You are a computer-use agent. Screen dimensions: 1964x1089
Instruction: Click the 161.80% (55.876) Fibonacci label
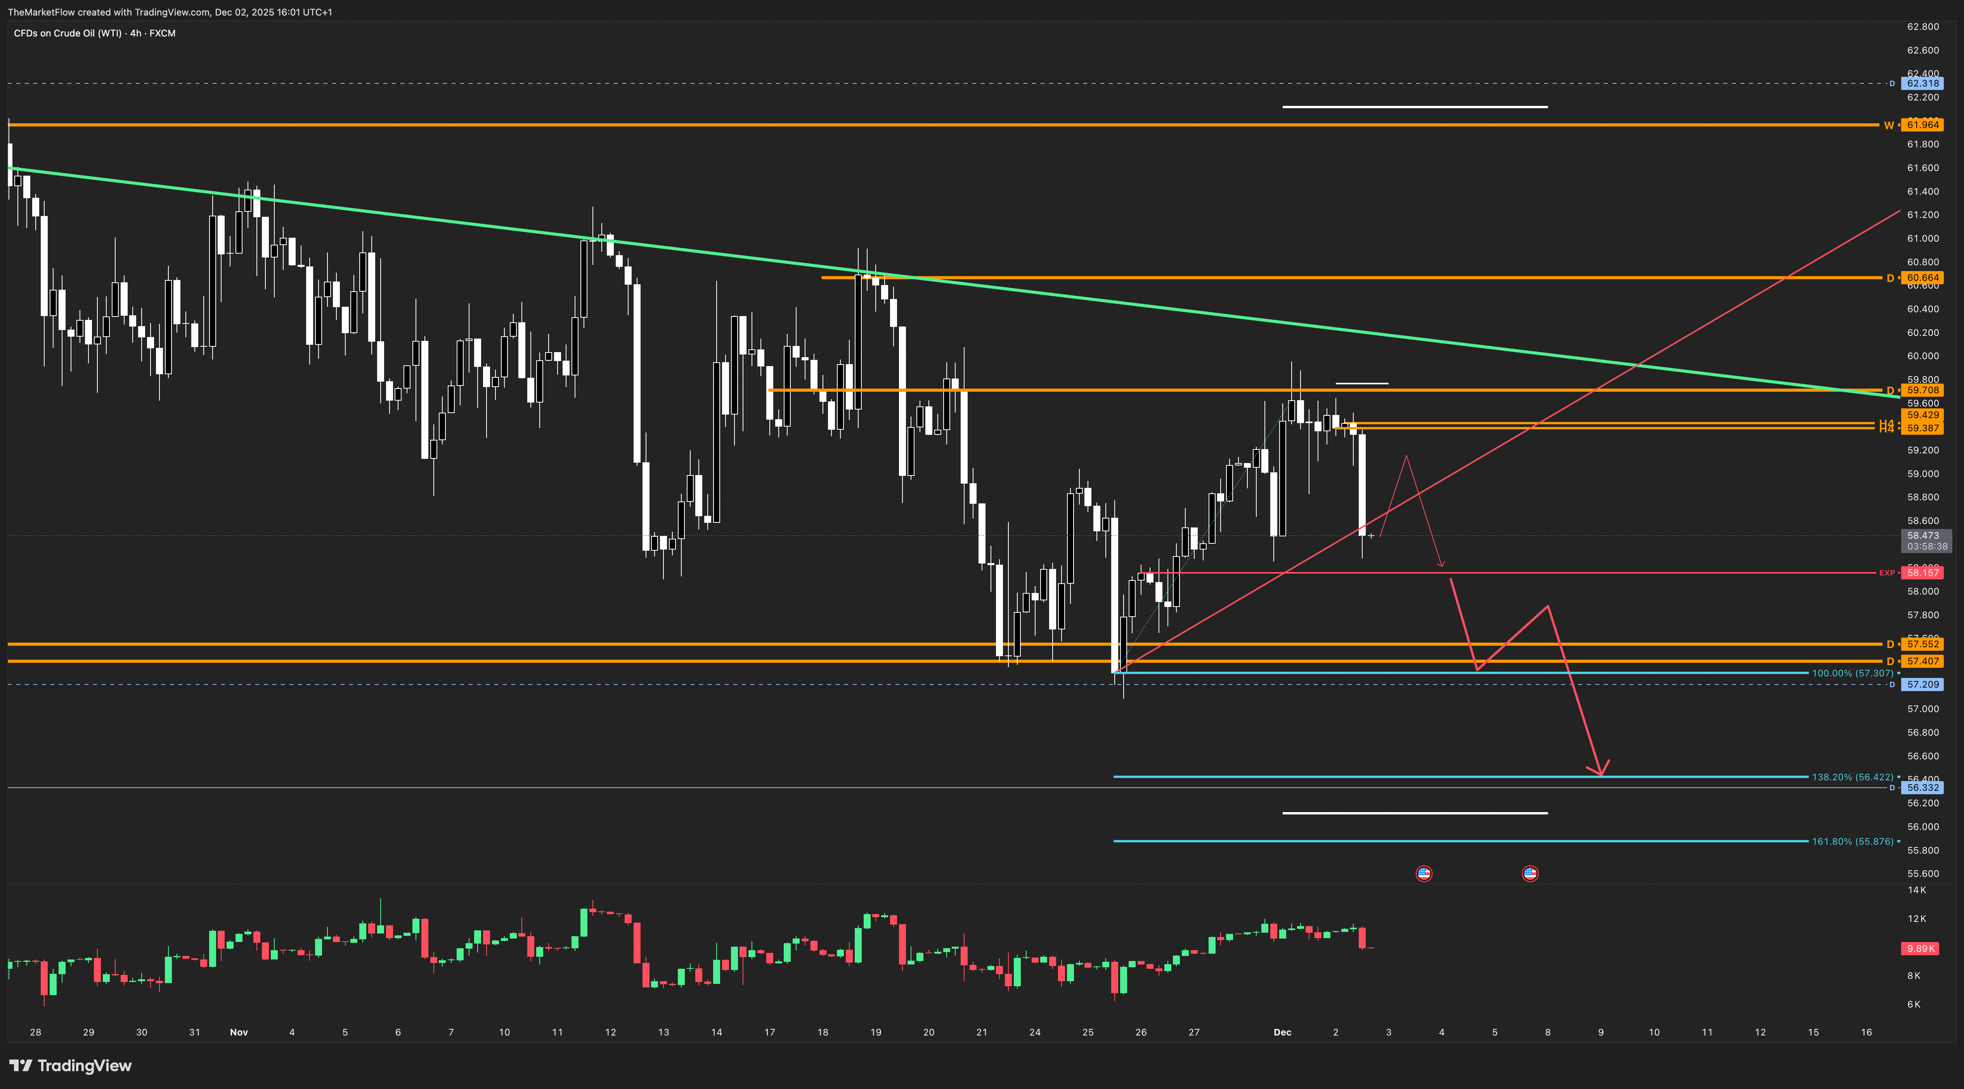(x=1852, y=841)
